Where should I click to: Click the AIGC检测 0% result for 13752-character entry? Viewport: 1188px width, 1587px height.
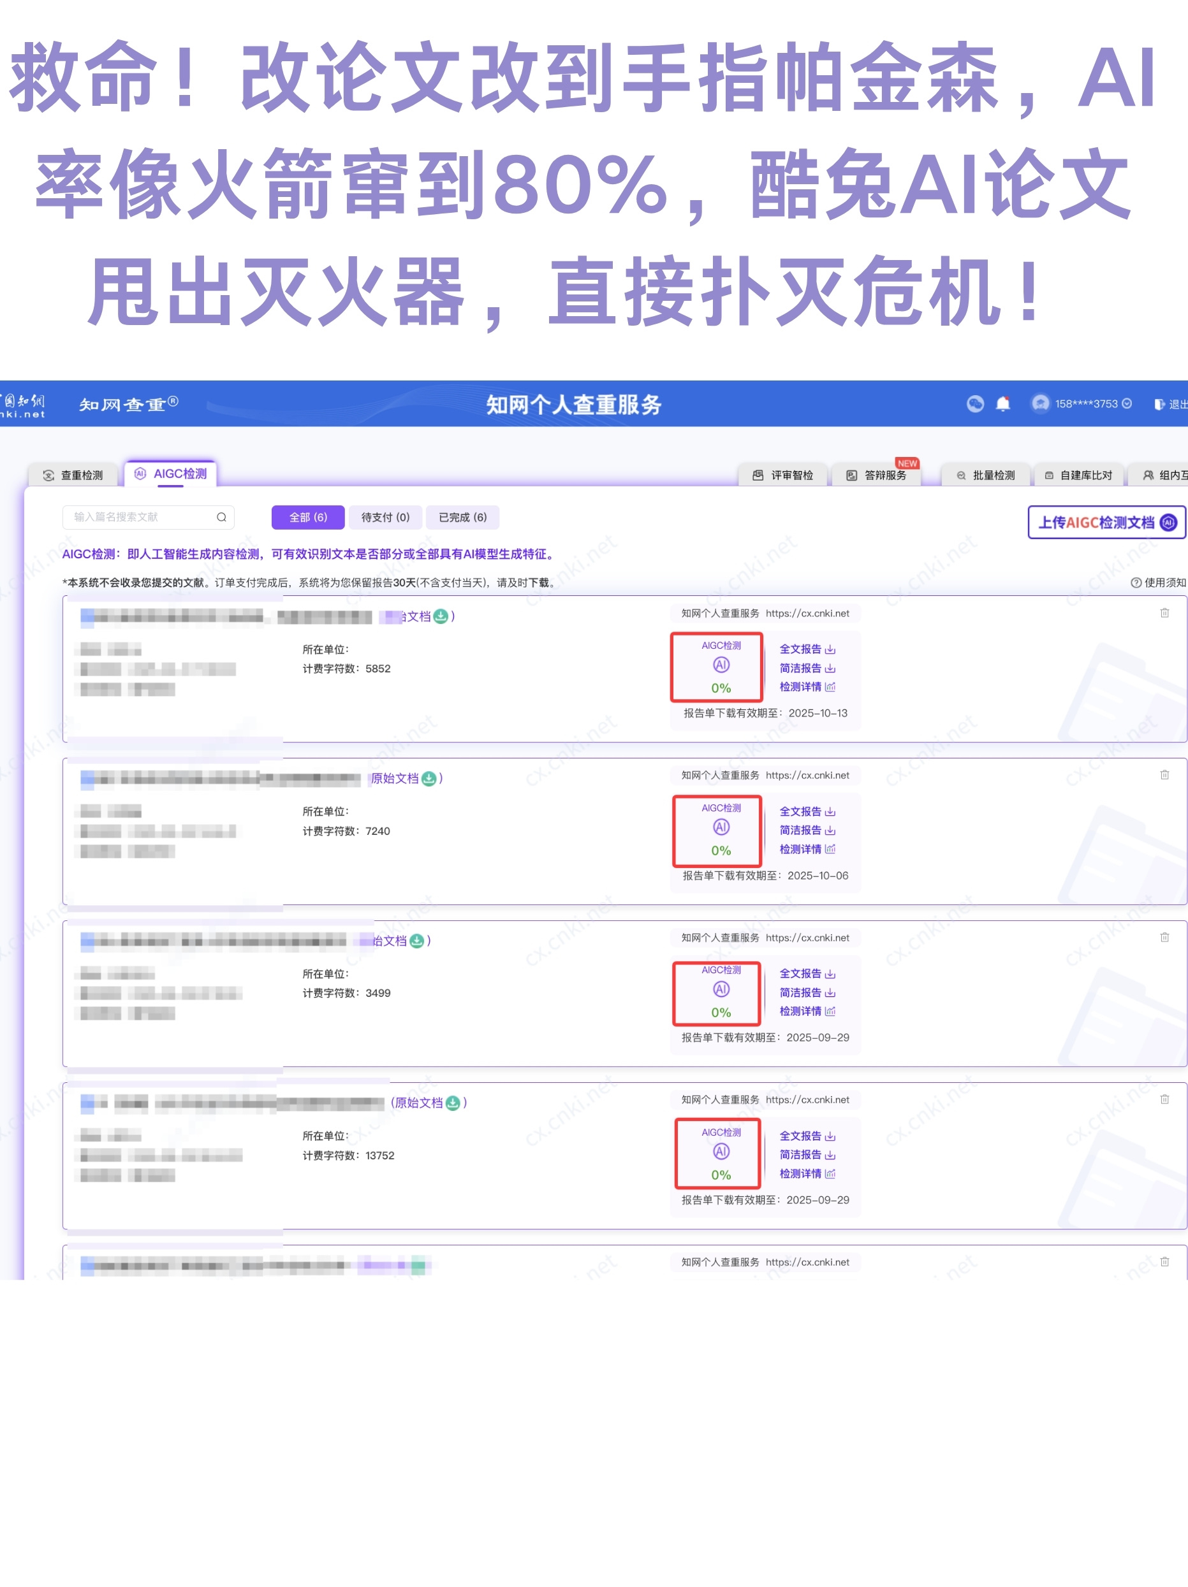pyautogui.click(x=718, y=1153)
